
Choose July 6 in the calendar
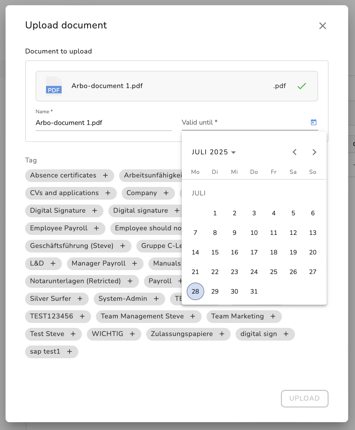pyautogui.click(x=313, y=213)
